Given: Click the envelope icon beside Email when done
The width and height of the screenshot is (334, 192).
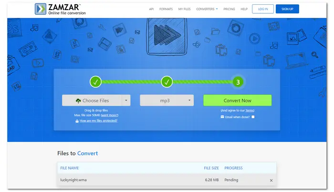Looking at the screenshot, I should [222, 117].
